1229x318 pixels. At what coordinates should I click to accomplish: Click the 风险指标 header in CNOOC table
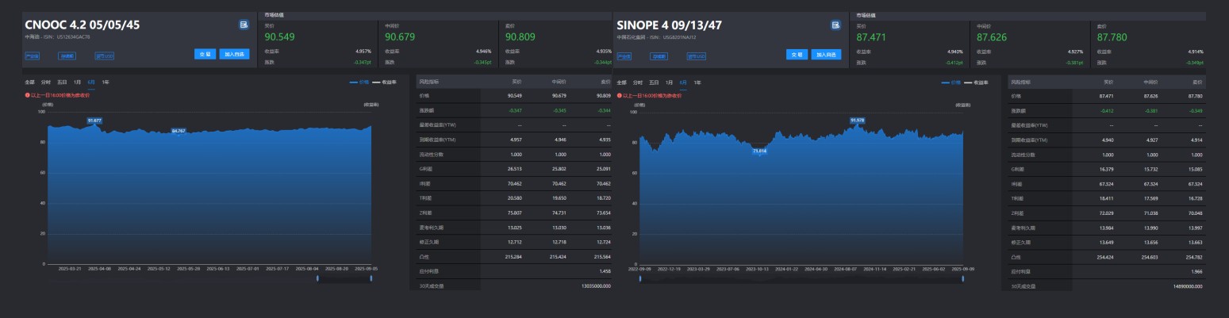tap(428, 82)
